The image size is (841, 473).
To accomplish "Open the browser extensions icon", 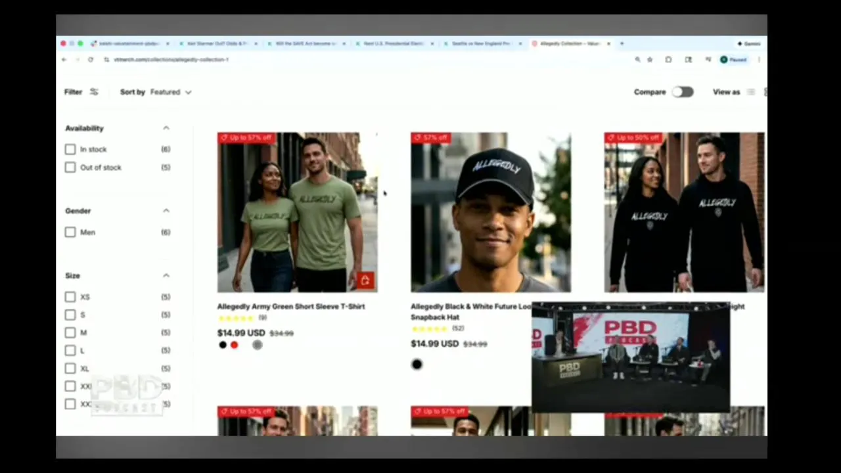I will [668, 60].
